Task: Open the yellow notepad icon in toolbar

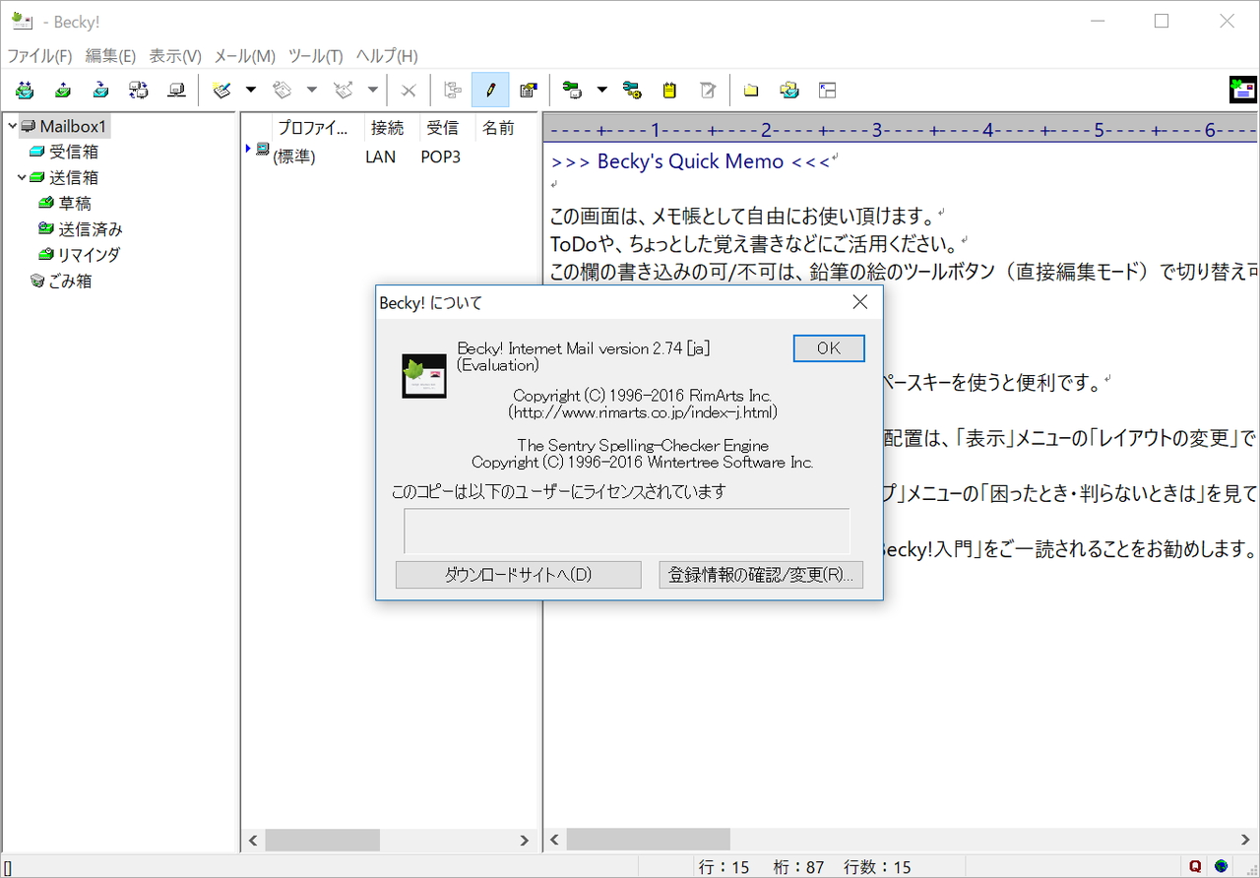Action: 670,91
